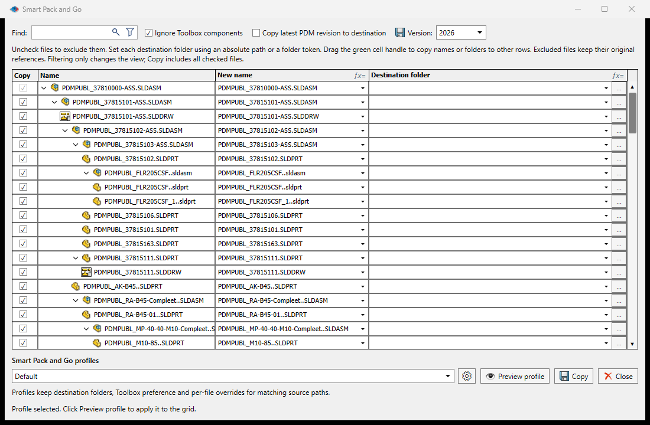The image size is (650, 425).
Task: Click the part icon of PDMPUBL_37815163.SLDPRT
Action: pos(86,243)
